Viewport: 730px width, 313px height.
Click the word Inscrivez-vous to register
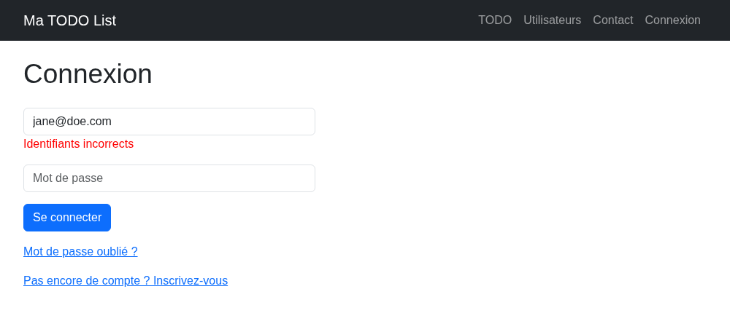pos(191,280)
